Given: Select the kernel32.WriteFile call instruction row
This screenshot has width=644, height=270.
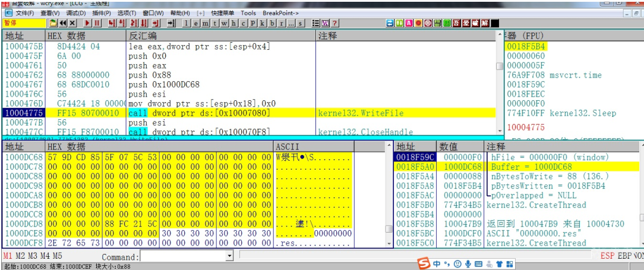Looking at the screenshot, I should pos(249,113).
